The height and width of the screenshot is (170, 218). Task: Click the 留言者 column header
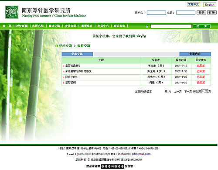coord(156,60)
